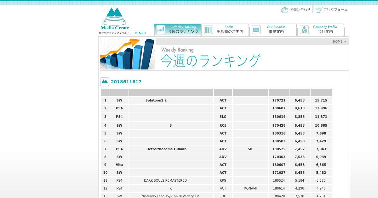The height and width of the screenshot is (198, 378).
Task: Click the 2018611617 date heading
Action: click(x=126, y=82)
